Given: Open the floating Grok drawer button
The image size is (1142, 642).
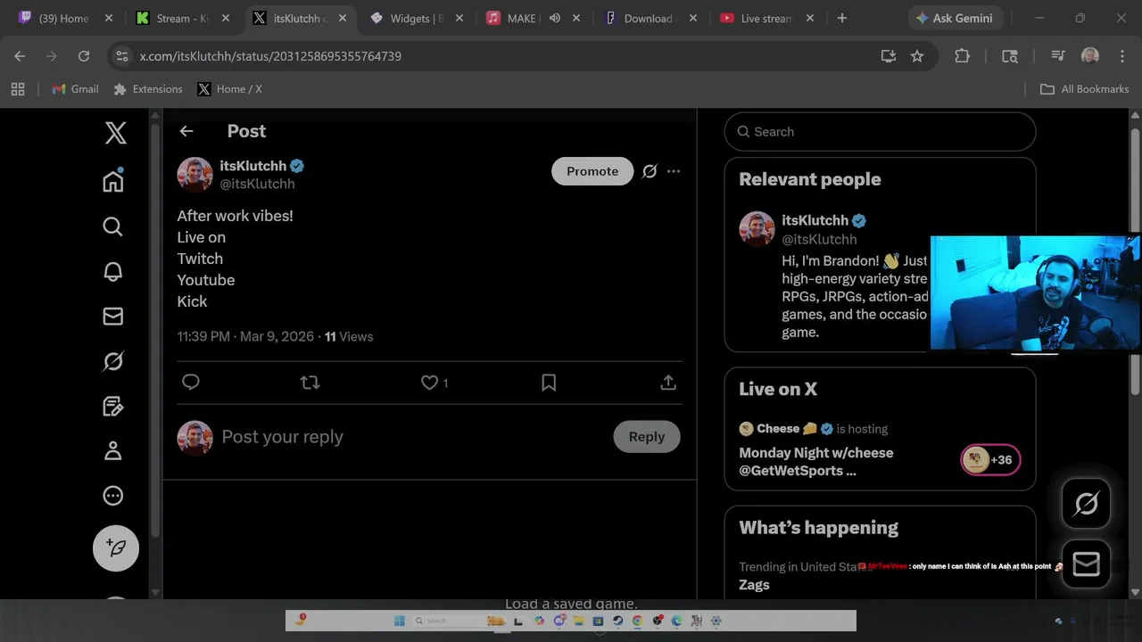Looking at the screenshot, I should click(x=1086, y=504).
